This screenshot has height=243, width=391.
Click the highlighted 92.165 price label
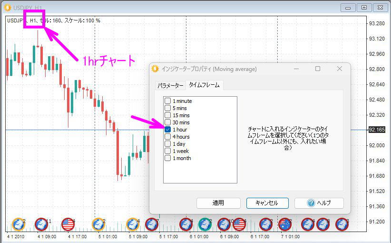377,130
